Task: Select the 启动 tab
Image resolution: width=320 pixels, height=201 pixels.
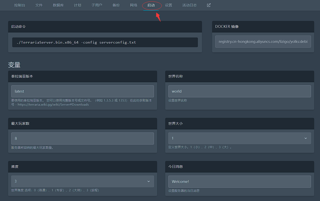Action: click(x=151, y=5)
